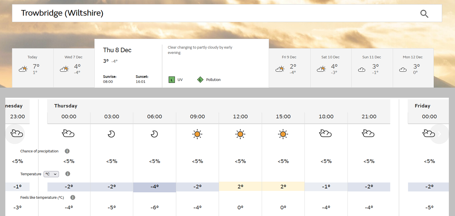This screenshot has width=455, height=216.
Task: Switch to the Fri 9 Dec tab
Action: pos(289,68)
